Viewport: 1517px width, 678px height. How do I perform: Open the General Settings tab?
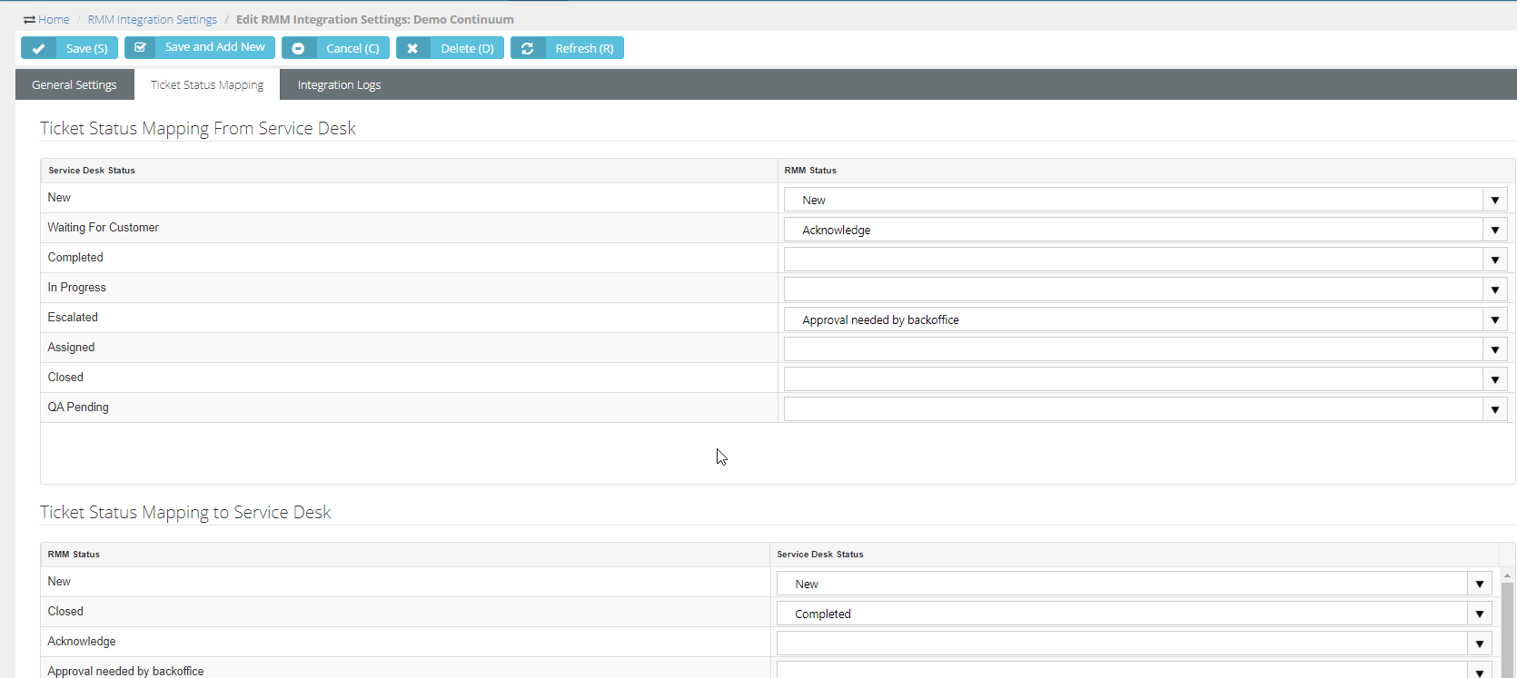(74, 84)
